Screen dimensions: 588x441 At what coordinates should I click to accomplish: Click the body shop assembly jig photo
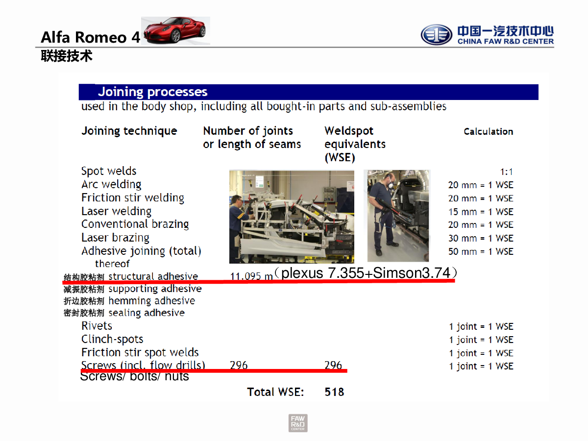(x=292, y=217)
